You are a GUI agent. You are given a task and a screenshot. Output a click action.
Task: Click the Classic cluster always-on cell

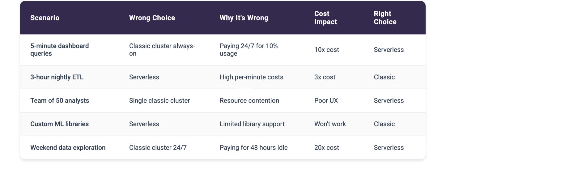coord(162,50)
